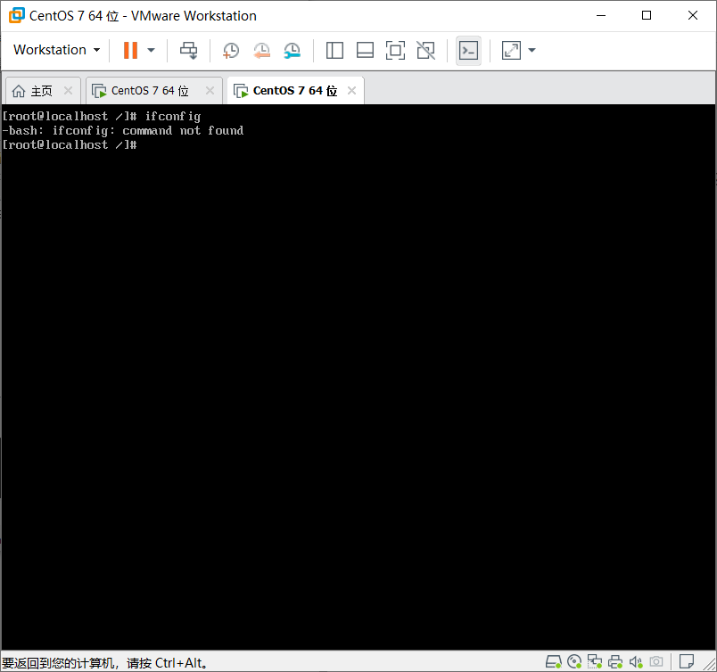Switch to the 主页 home tab

point(36,90)
